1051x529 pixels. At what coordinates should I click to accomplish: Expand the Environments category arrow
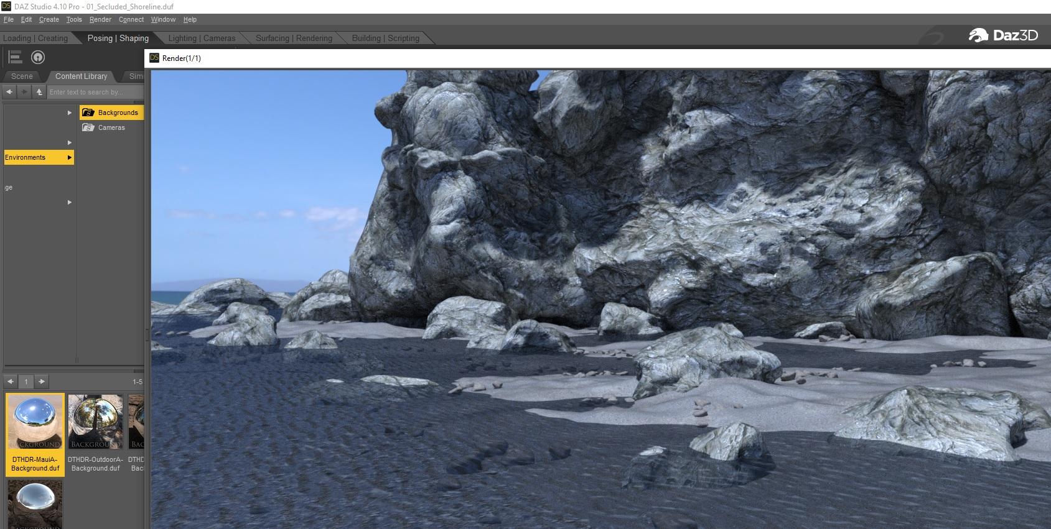pyautogui.click(x=70, y=158)
